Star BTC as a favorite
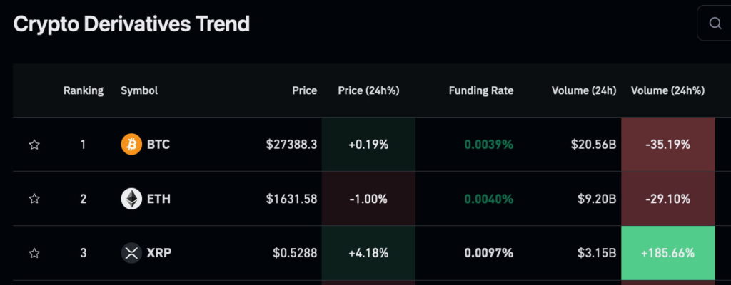The height and width of the screenshot is (285, 731). (x=34, y=145)
